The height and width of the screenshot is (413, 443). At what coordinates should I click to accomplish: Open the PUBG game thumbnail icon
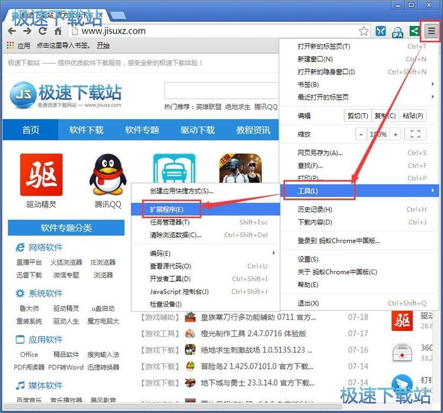click(240, 168)
